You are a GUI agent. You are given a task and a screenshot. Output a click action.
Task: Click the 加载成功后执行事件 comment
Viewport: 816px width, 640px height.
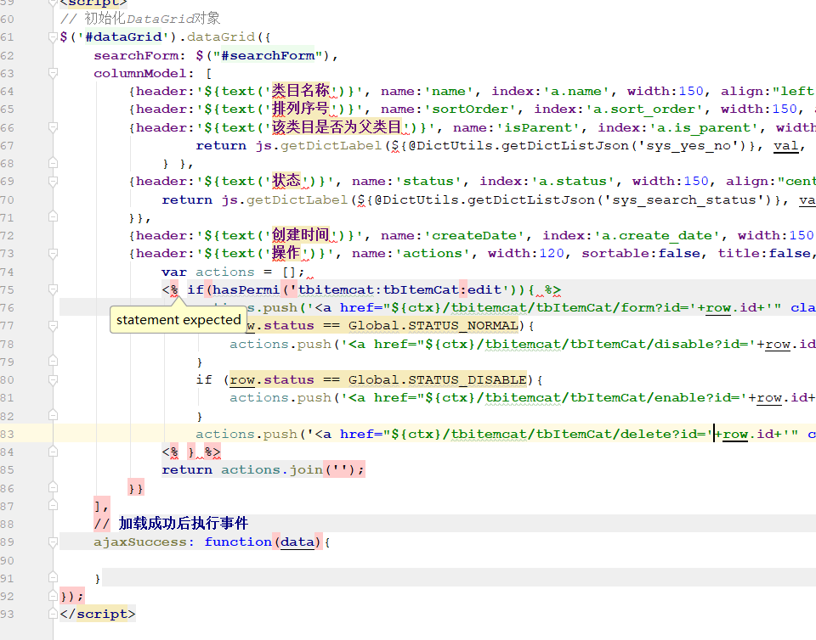[184, 524]
